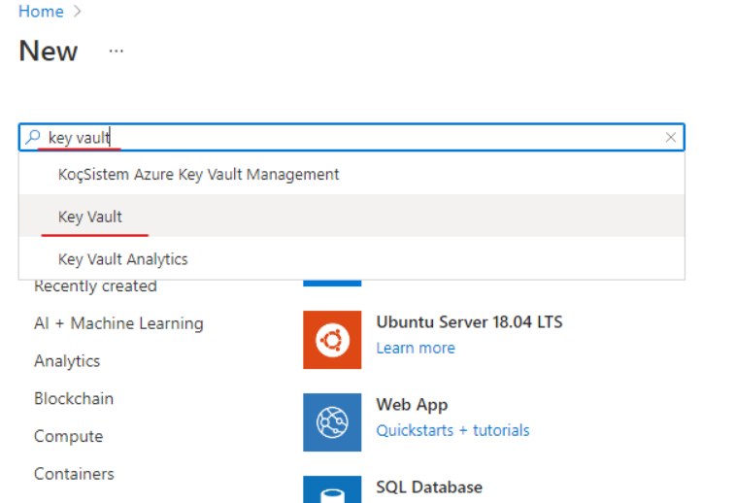Select the Compute category
Screen dimensions: 736x503
(68, 437)
